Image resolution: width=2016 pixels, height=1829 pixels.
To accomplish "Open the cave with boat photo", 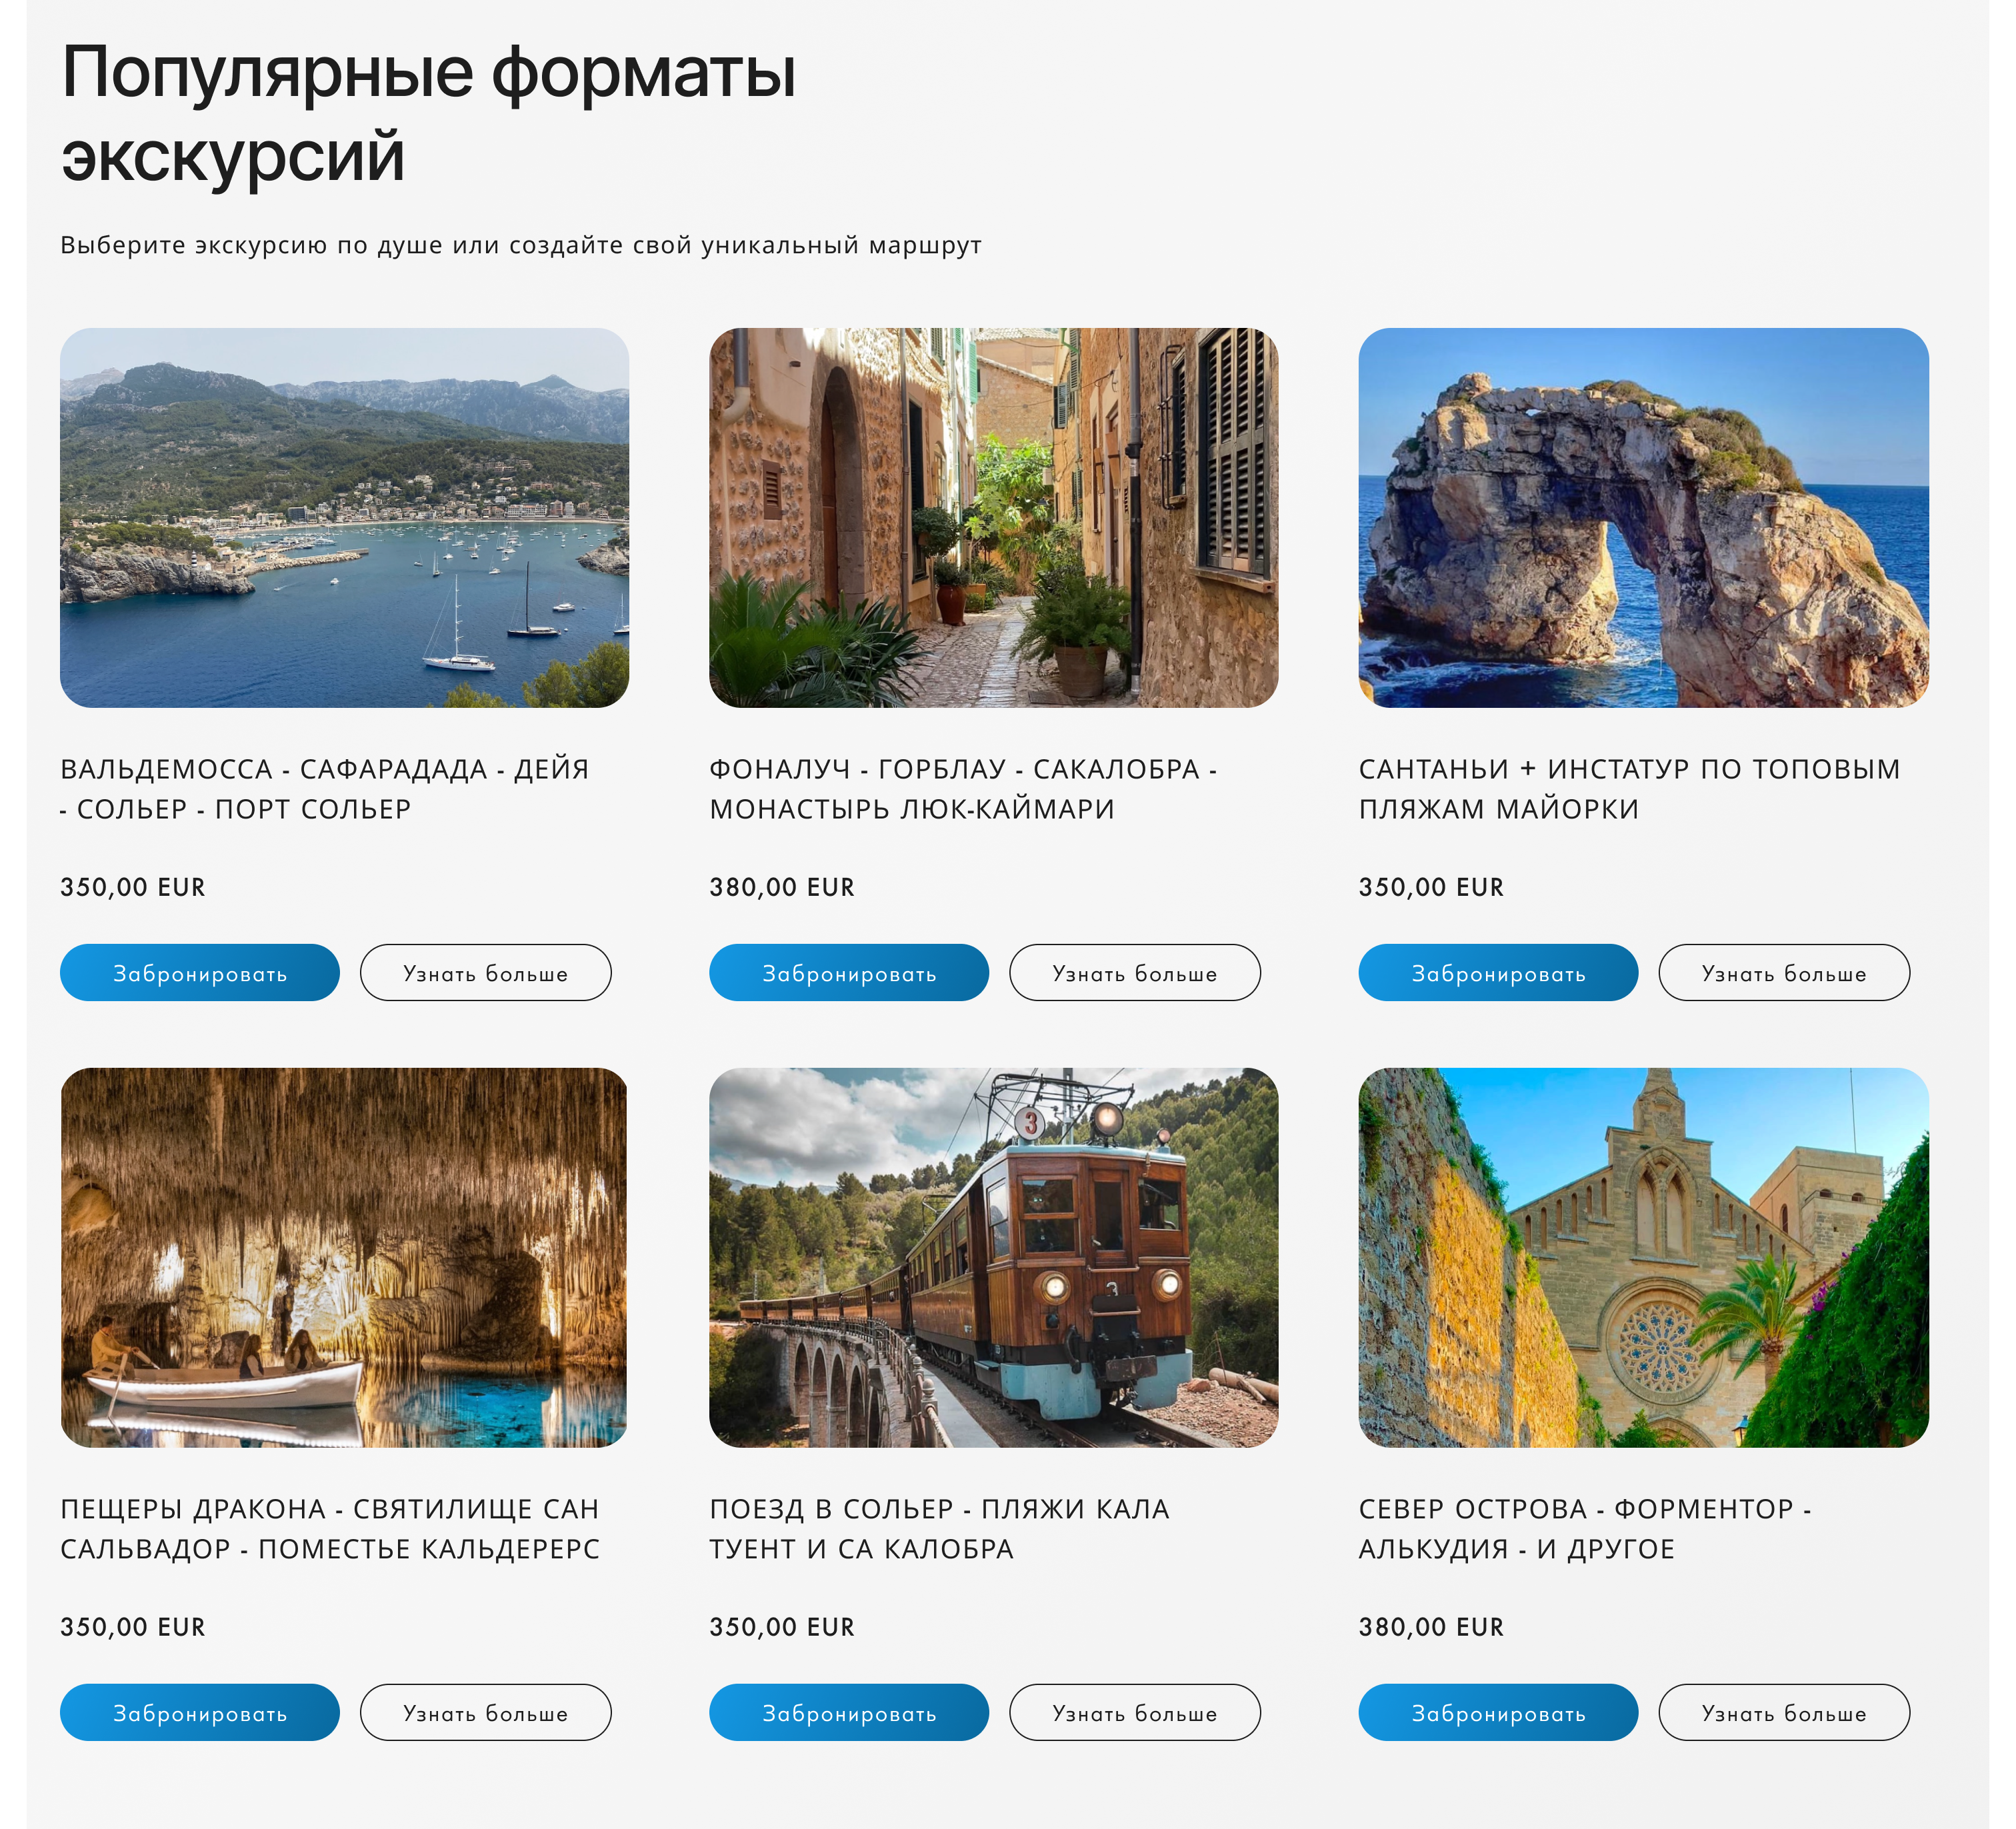I will point(344,1257).
